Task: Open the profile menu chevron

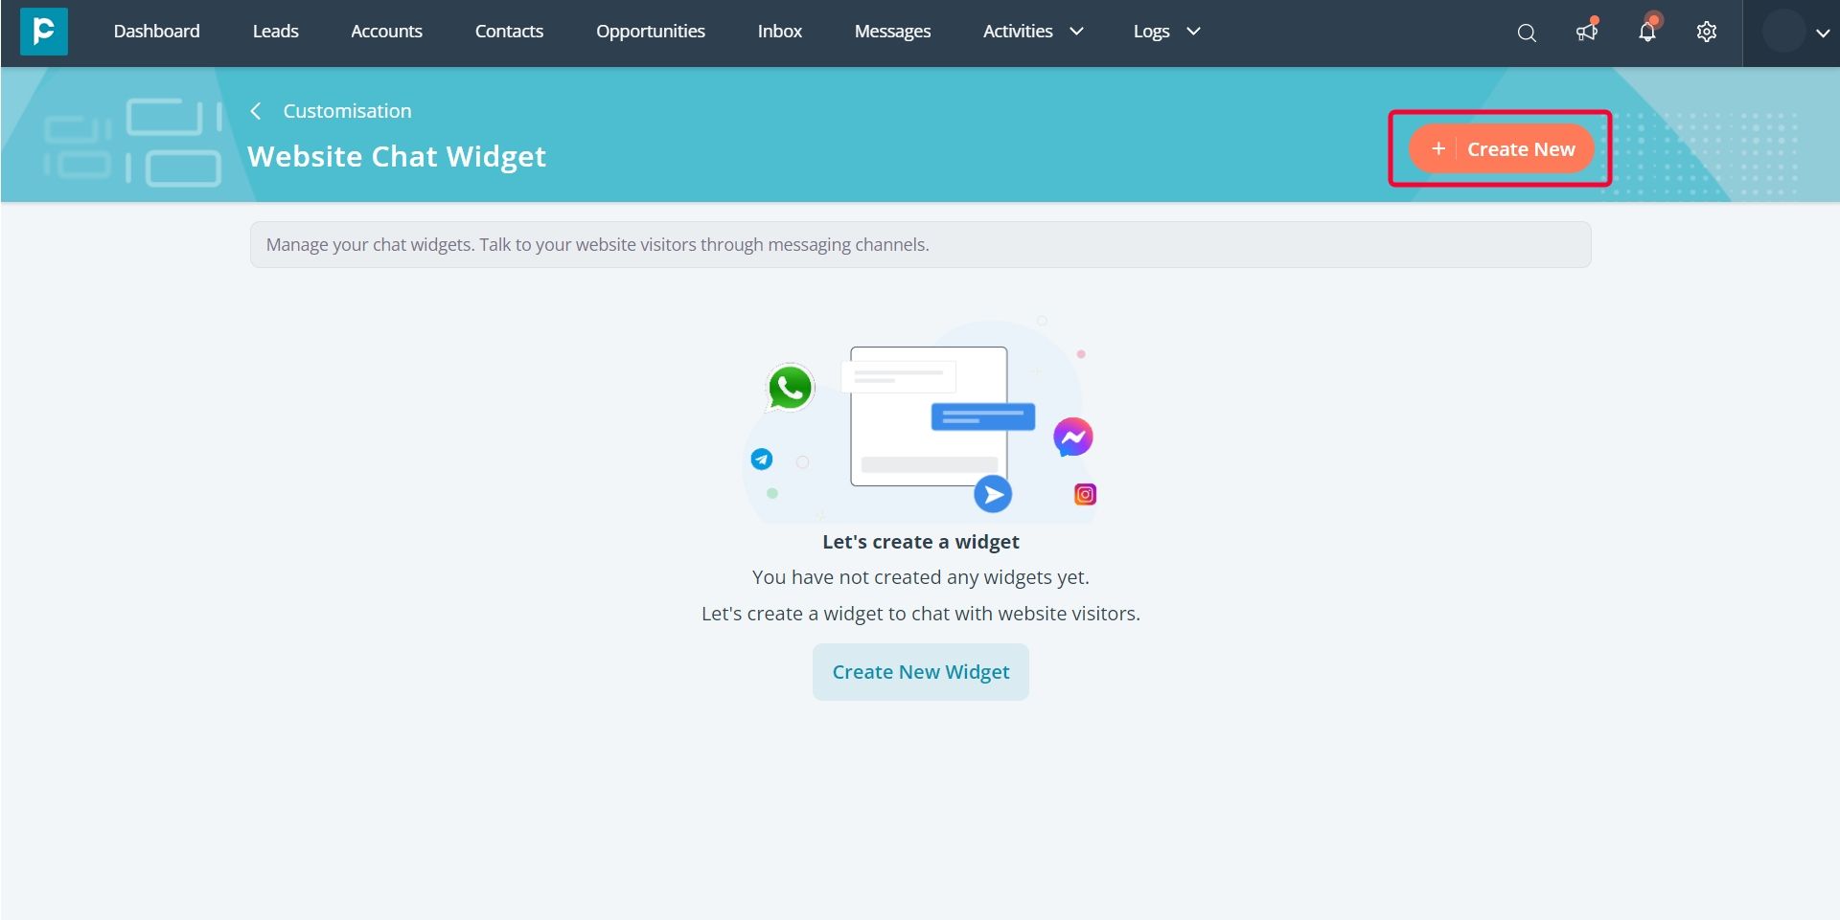Action: (x=1821, y=32)
